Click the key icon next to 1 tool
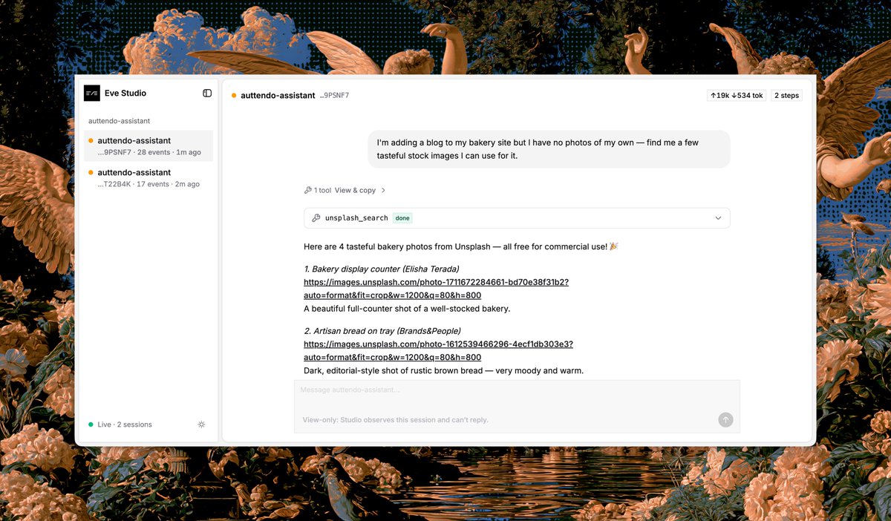 pos(308,190)
